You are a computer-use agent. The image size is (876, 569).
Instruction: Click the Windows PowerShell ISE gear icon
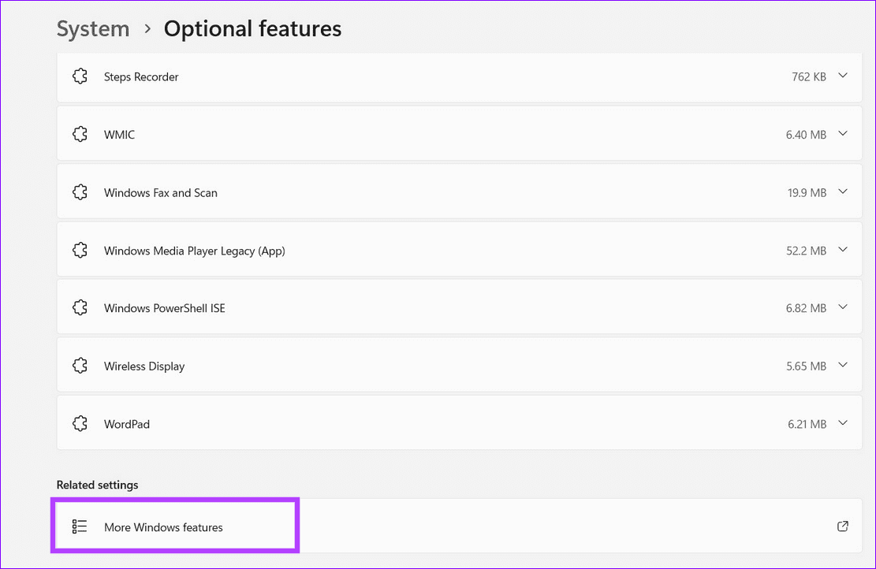point(80,307)
